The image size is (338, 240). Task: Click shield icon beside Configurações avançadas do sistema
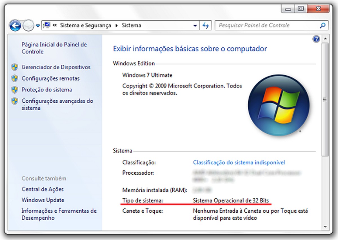point(15,101)
